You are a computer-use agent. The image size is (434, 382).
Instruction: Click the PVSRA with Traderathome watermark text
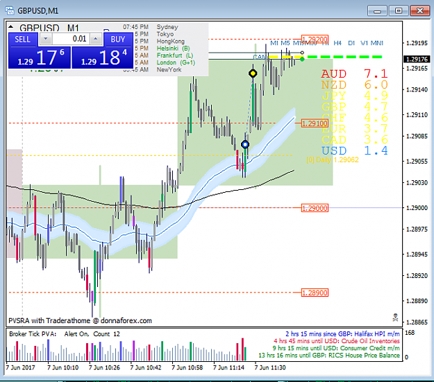point(81,320)
